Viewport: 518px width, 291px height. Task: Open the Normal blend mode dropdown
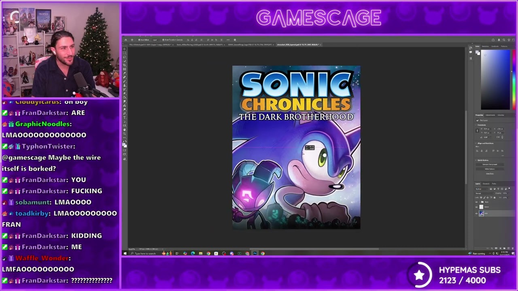click(x=484, y=193)
